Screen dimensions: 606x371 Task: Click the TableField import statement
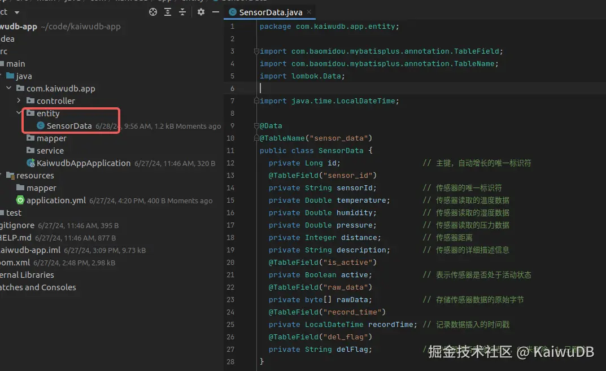381,51
